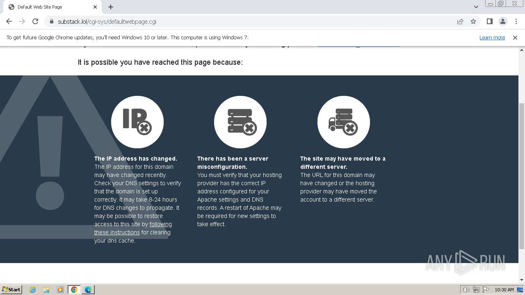Close the Default Web Site Page tab

[95, 7]
